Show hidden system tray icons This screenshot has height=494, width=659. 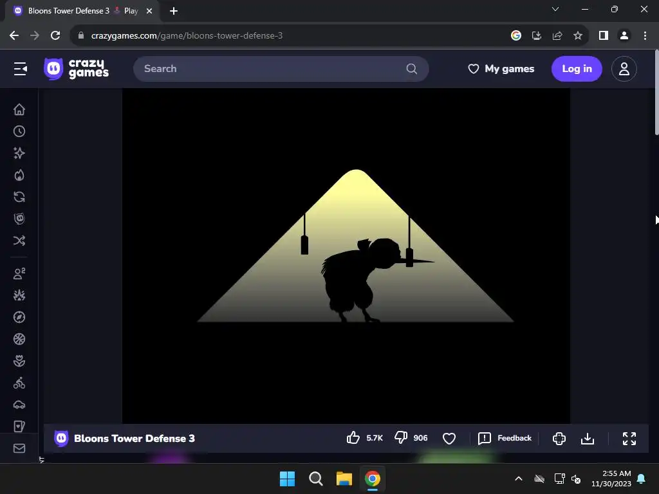519,479
